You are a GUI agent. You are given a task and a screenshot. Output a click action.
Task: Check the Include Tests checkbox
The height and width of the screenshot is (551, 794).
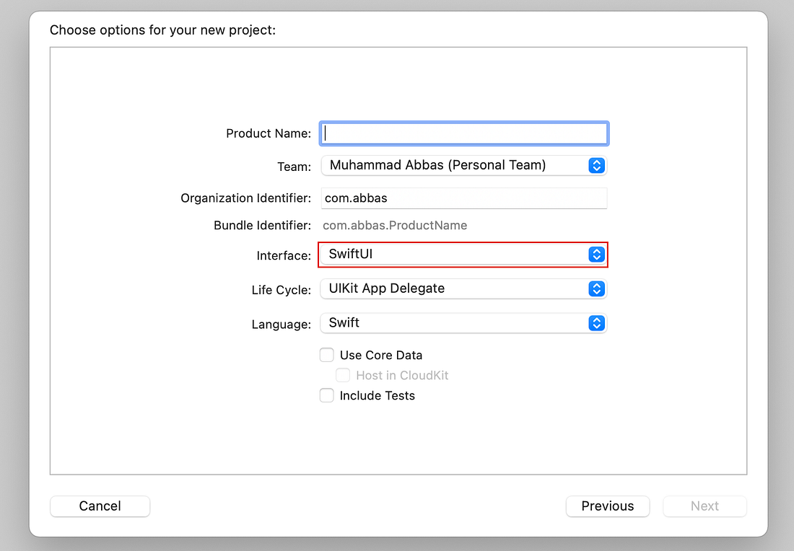point(326,395)
